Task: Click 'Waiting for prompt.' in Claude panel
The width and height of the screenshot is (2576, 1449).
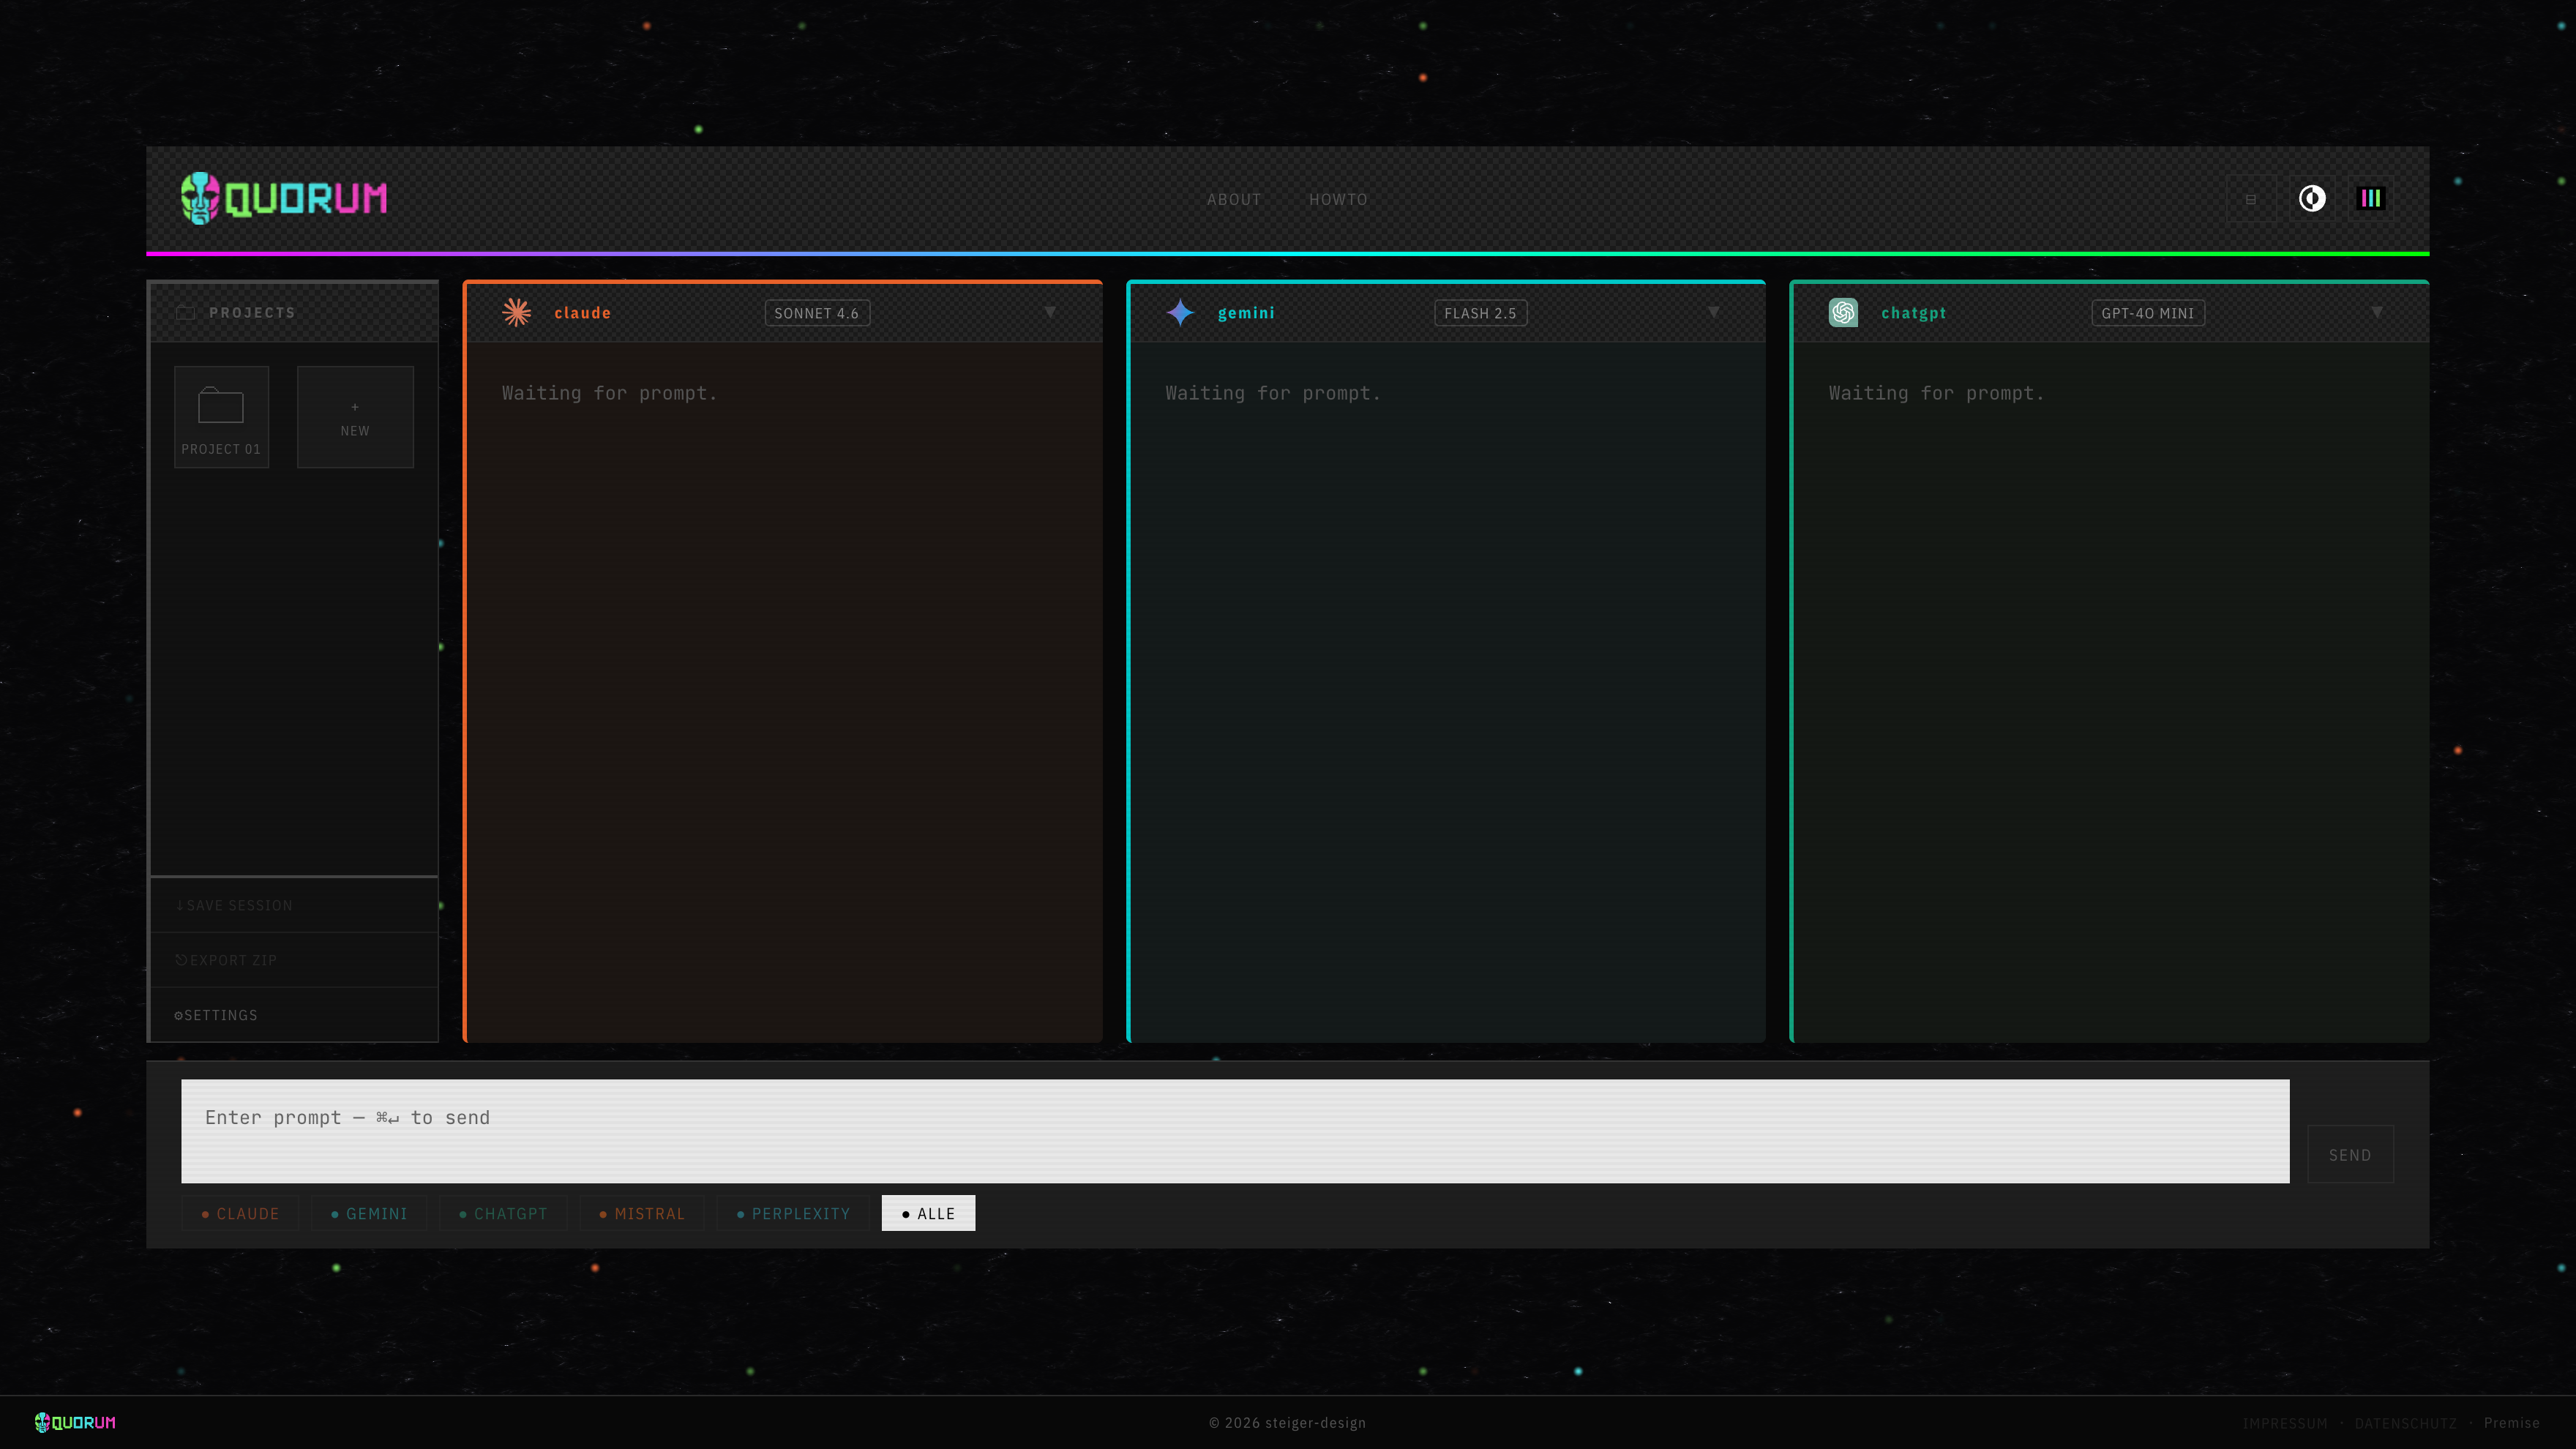Action: tap(610, 393)
